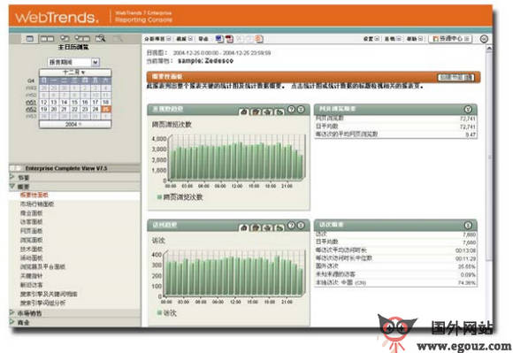Open the magnifier search icon in the calendar toolbar
513x353 pixels.
(x=100, y=39)
